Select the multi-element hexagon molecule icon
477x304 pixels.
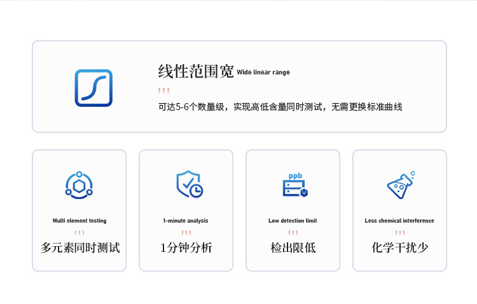tap(79, 185)
